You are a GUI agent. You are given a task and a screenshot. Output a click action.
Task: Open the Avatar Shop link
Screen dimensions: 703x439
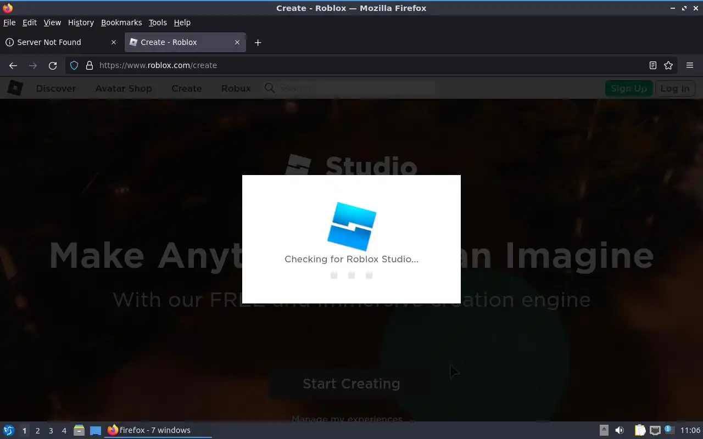click(x=124, y=88)
